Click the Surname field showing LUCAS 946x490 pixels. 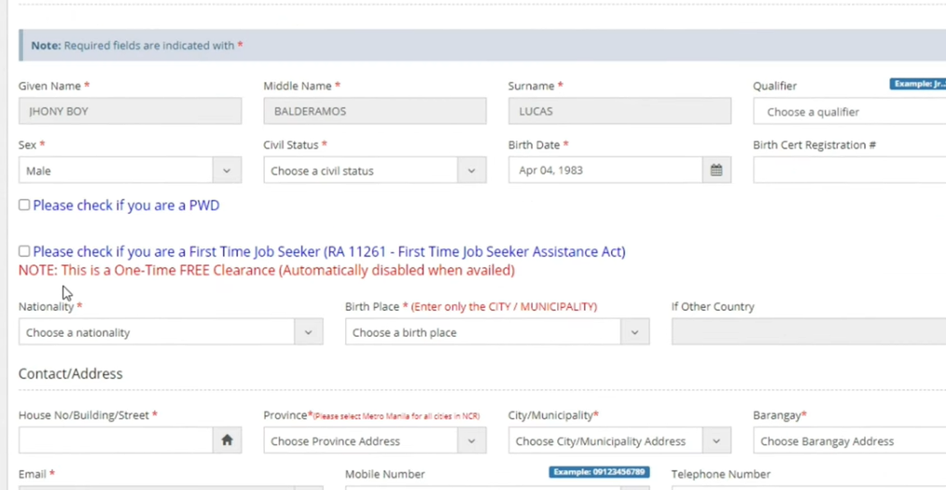pyautogui.click(x=619, y=111)
